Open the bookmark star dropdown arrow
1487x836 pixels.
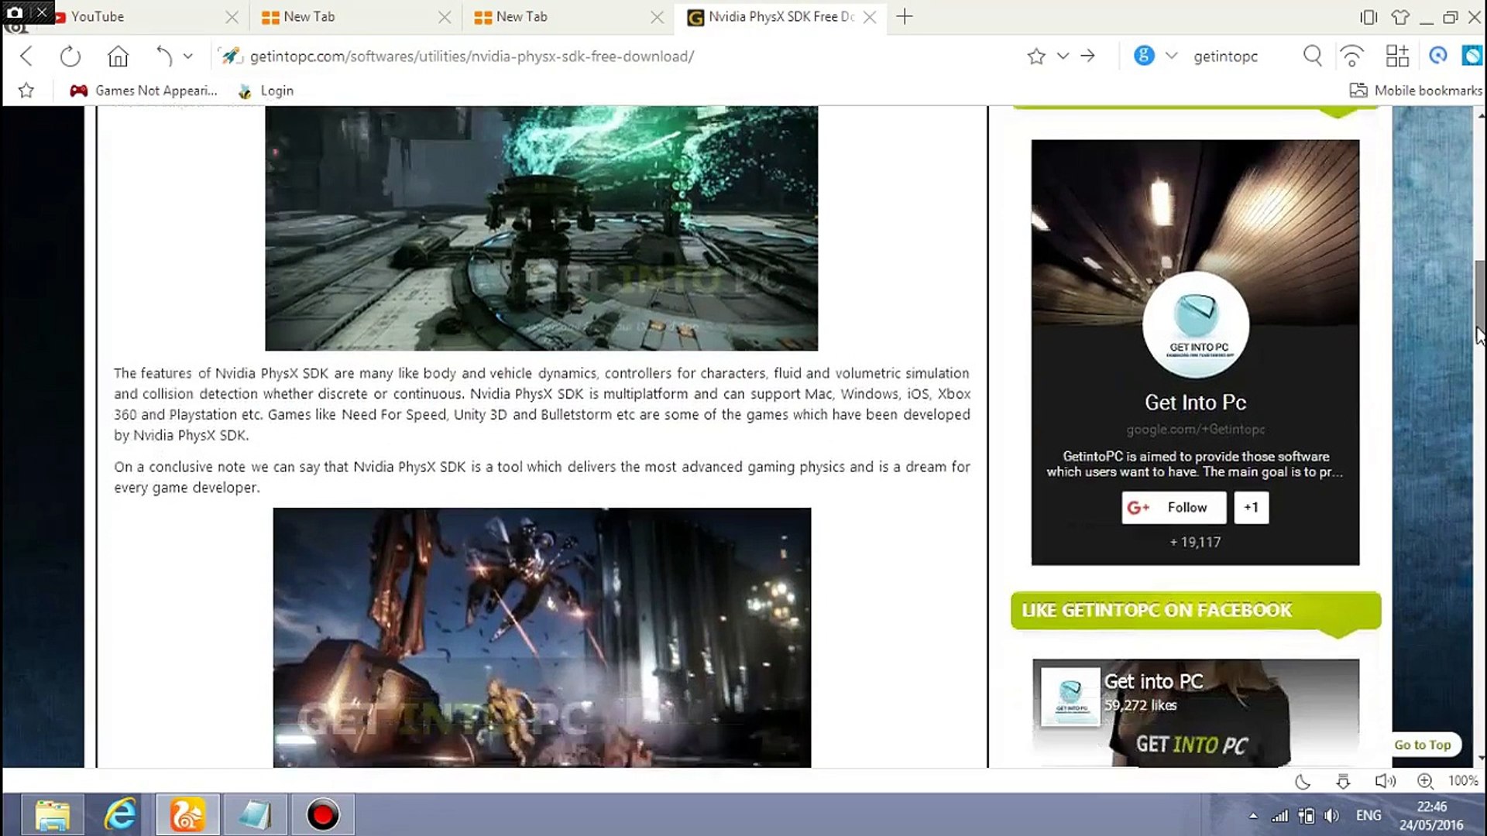coord(1062,56)
